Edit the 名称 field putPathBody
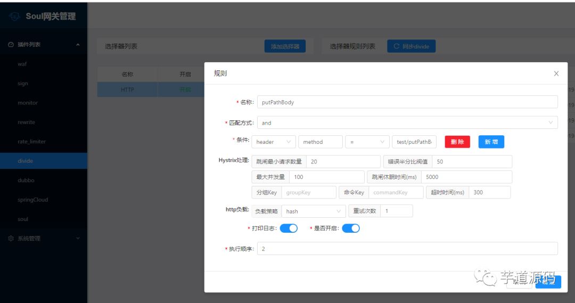575x303 pixels. pyautogui.click(x=407, y=102)
